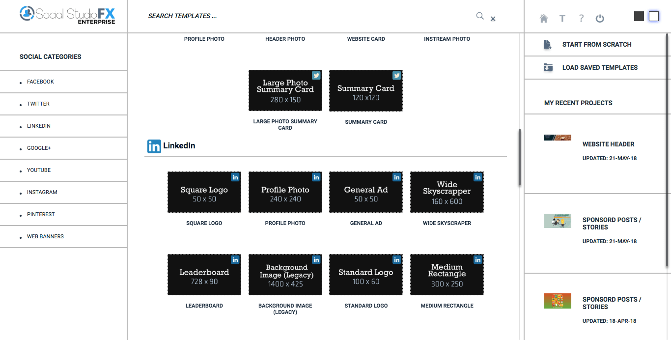The width and height of the screenshot is (671, 340).
Task: Click Start From Scratch
Action: [x=597, y=44]
